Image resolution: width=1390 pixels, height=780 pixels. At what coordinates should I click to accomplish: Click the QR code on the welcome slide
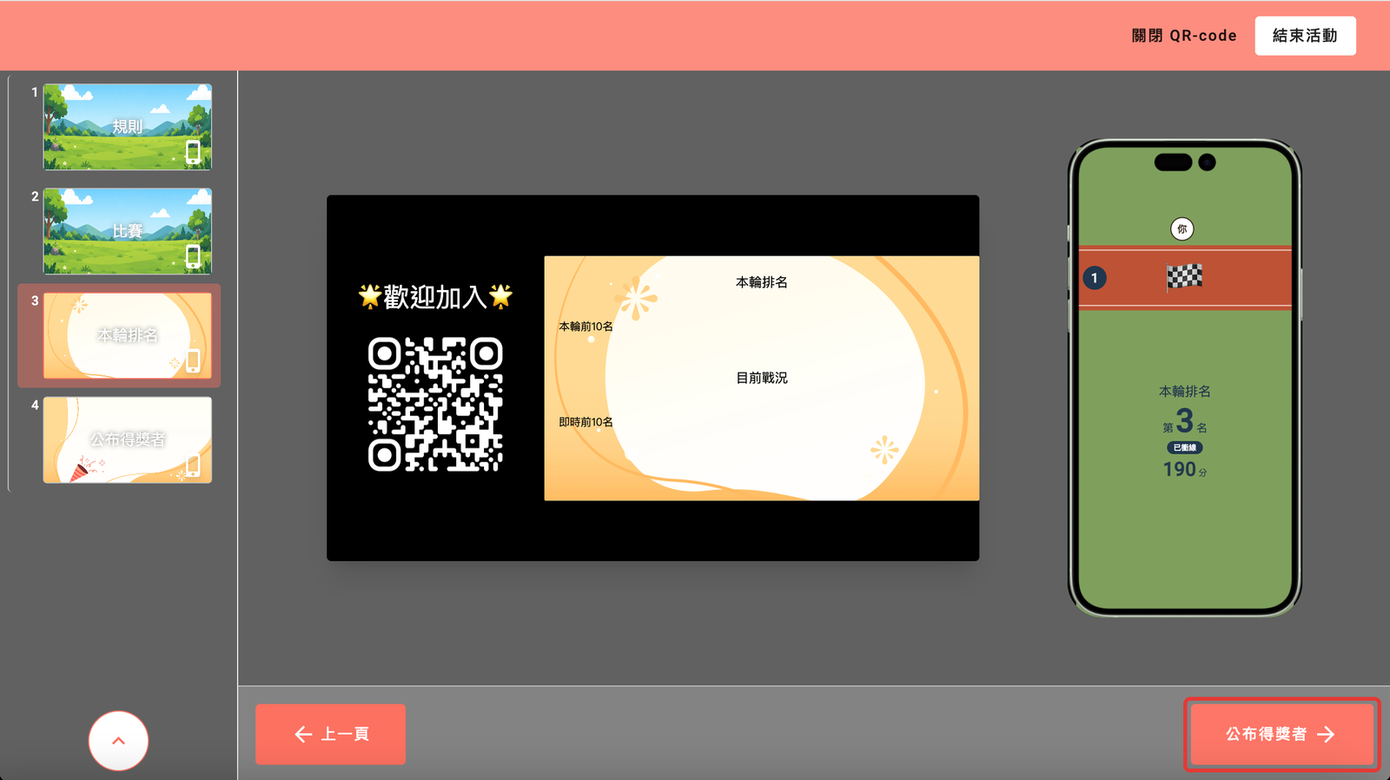pos(435,405)
